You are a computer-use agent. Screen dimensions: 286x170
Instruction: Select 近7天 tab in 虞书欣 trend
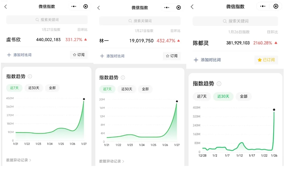[14, 88]
